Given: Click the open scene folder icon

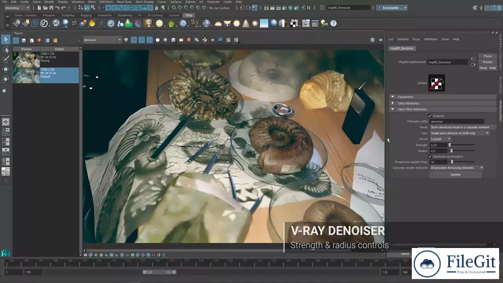Looking at the screenshot, I should (x=45, y=7).
